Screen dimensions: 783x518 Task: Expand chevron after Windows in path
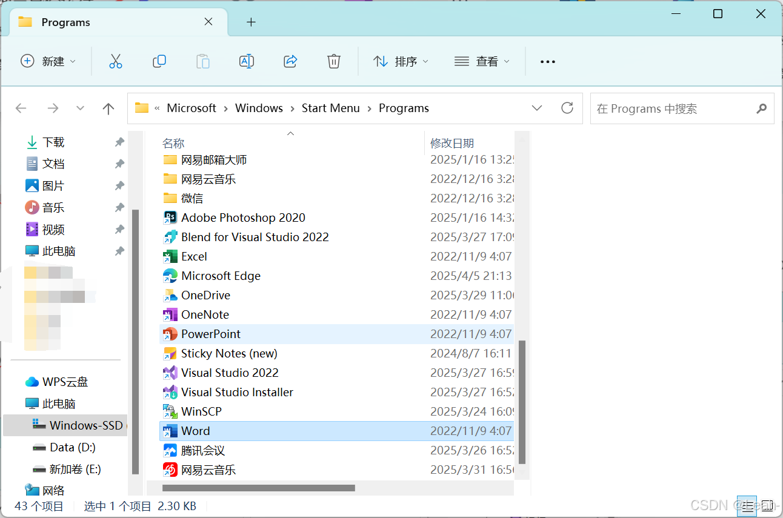pyautogui.click(x=292, y=108)
